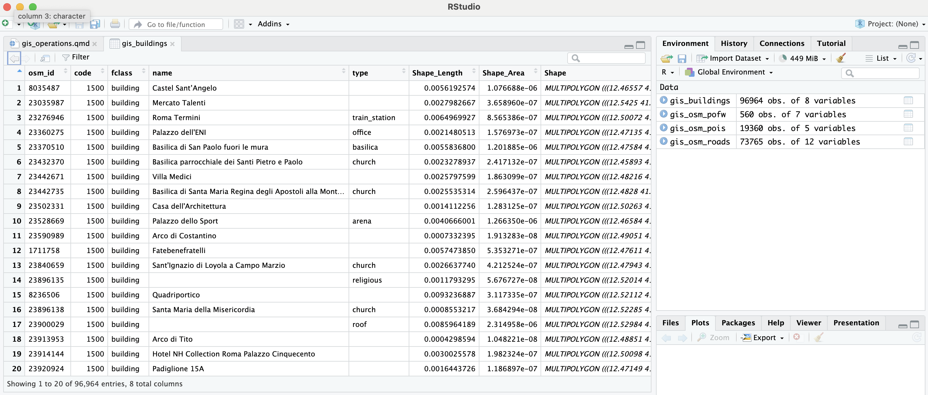Click the Filter funnel icon

[66, 57]
